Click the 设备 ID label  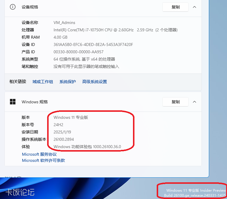point(28,44)
